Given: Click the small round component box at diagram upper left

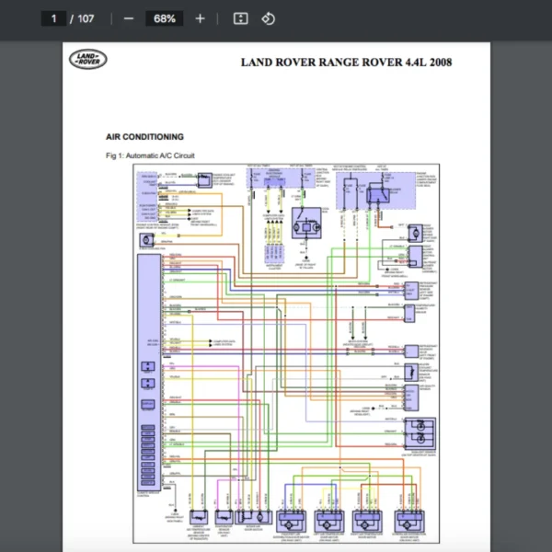Looking at the screenshot, I should pos(146,240).
